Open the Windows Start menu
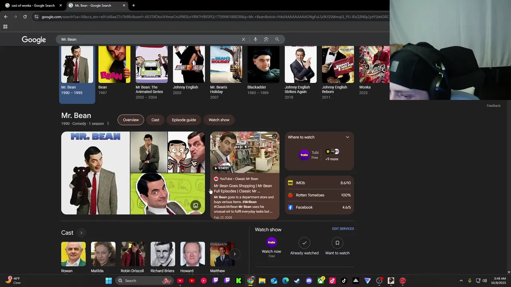 tap(109, 281)
